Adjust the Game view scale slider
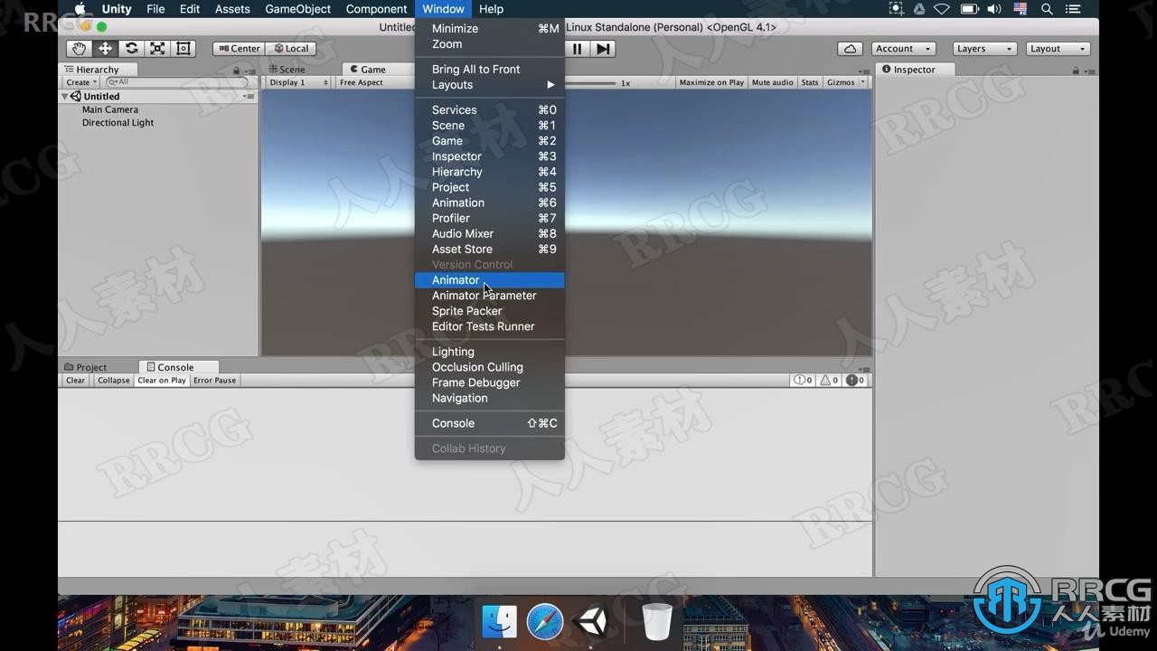 tap(589, 82)
